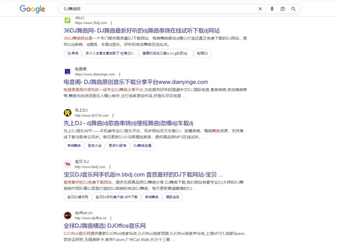Open more options for 36dj.com result
This screenshot has width=337, height=243.
[111, 23]
